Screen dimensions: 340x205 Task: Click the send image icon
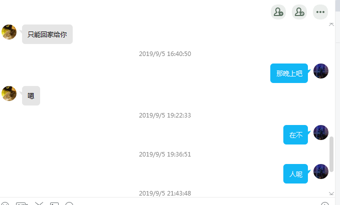(x=54, y=203)
